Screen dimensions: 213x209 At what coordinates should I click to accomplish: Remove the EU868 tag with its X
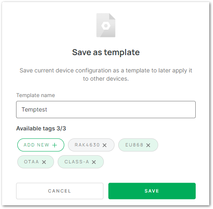[x=148, y=145]
